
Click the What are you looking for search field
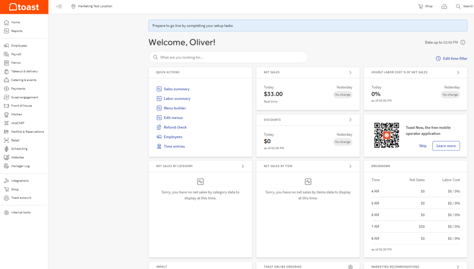point(228,56)
